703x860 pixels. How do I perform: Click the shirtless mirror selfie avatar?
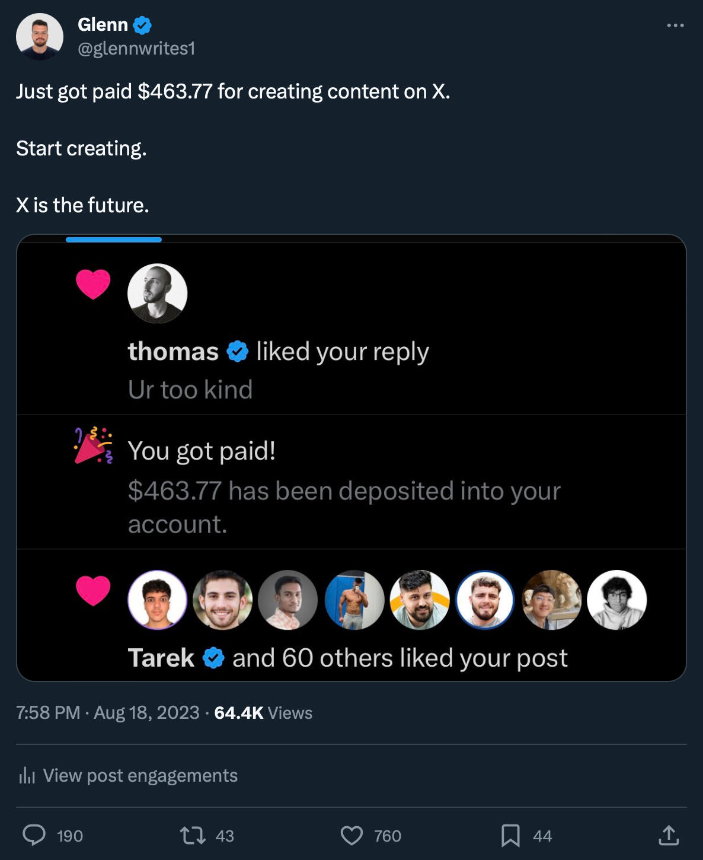354,600
